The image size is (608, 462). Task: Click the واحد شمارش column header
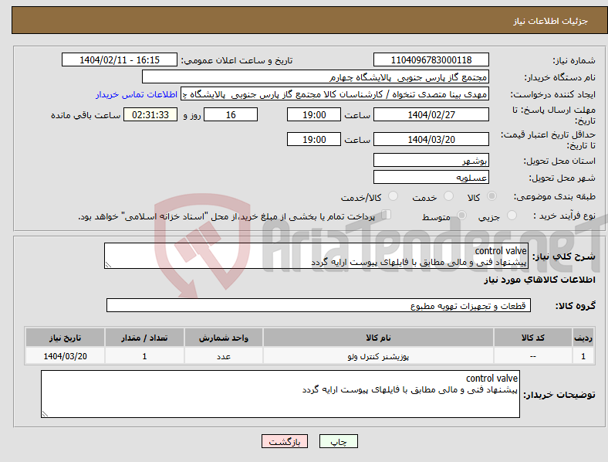pos(224,338)
